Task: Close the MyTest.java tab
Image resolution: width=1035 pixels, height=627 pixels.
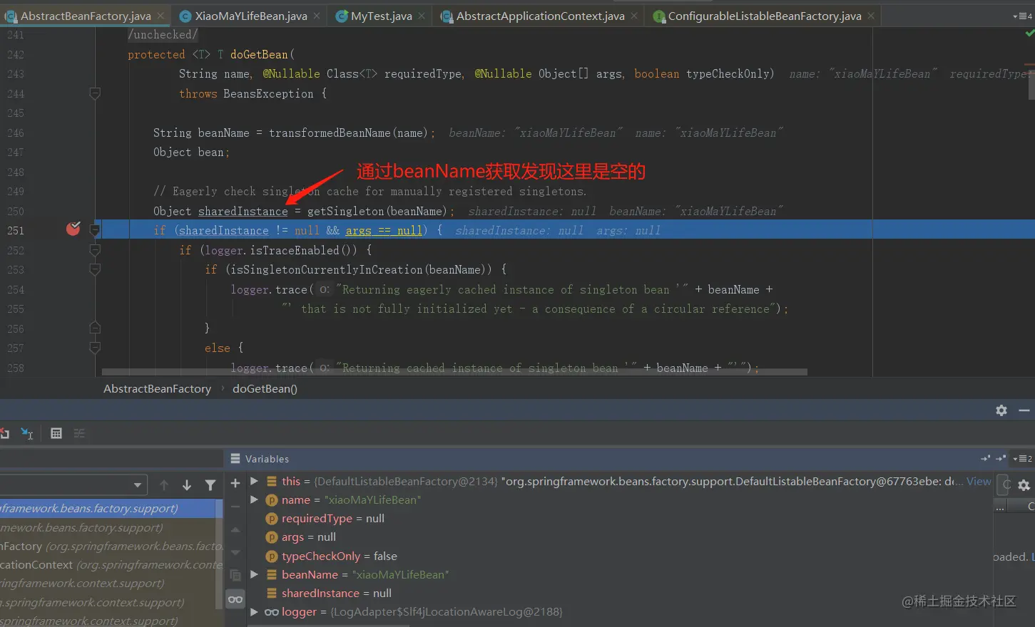Action: [422, 16]
